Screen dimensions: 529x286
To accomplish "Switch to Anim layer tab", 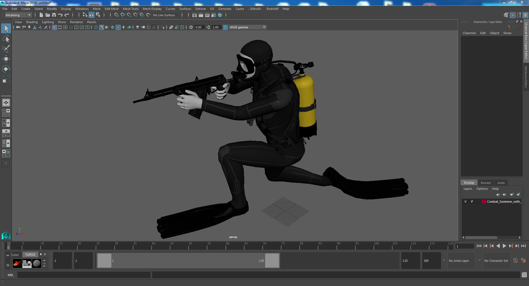I will pos(501,183).
